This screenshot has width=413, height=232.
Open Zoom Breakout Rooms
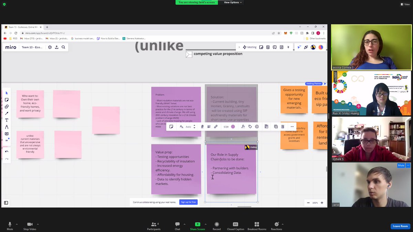pyautogui.click(x=257, y=226)
